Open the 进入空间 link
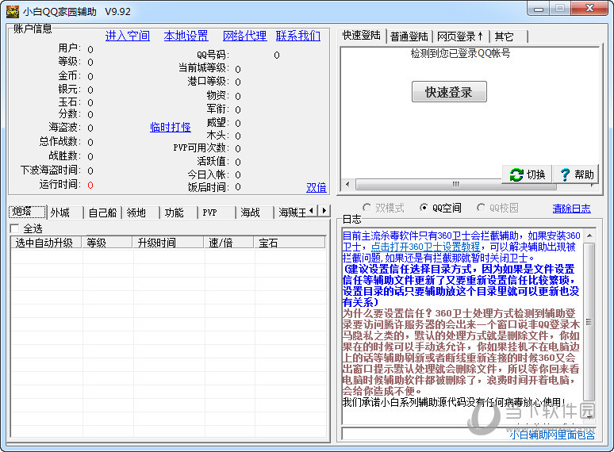Viewport: 614px width, 452px height. [x=128, y=36]
